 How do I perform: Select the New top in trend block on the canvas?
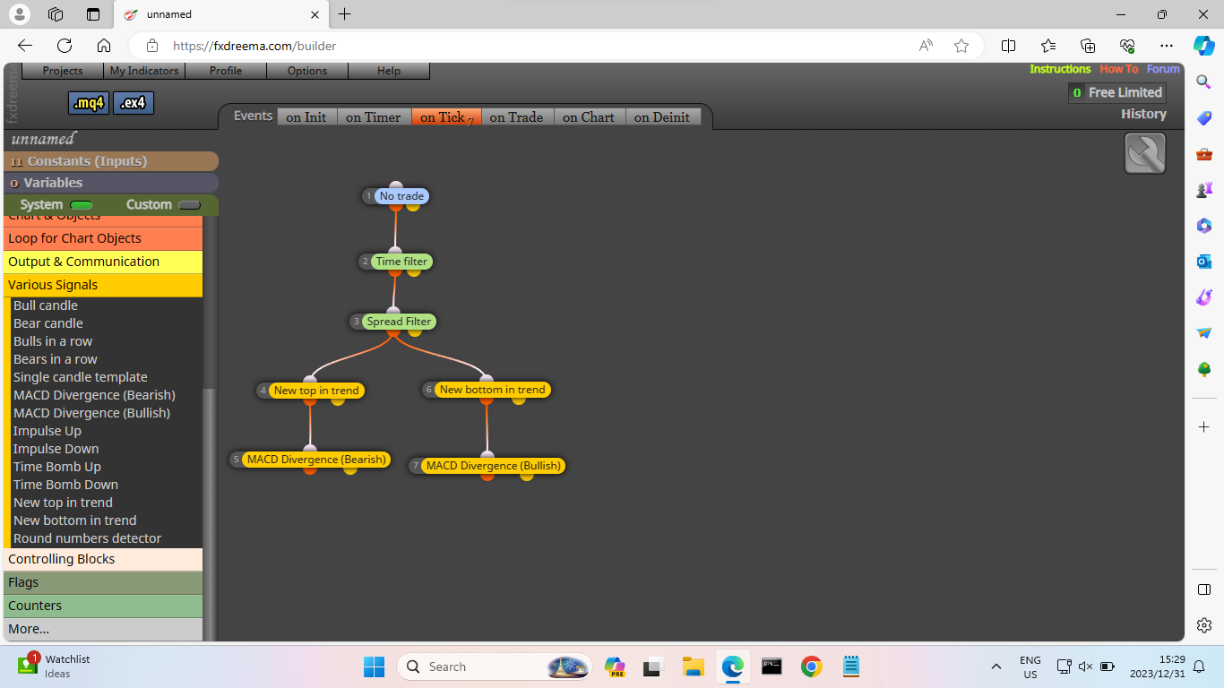click(x=316, y=391)
